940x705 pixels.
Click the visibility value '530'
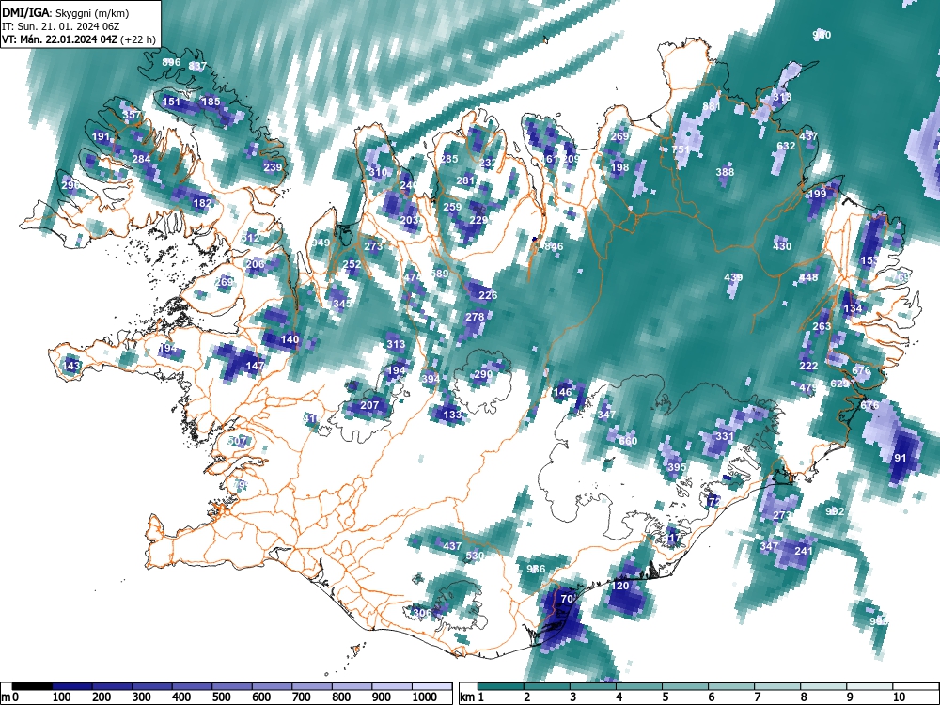[x=475, y=556]
